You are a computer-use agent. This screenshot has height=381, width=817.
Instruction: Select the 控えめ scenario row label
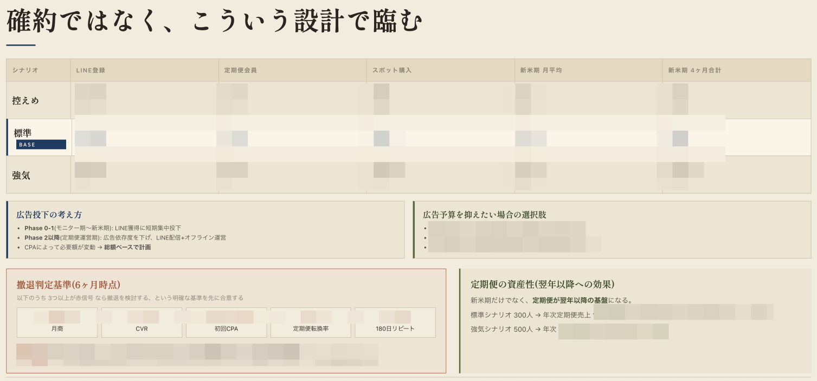click(x=25, y=101)
